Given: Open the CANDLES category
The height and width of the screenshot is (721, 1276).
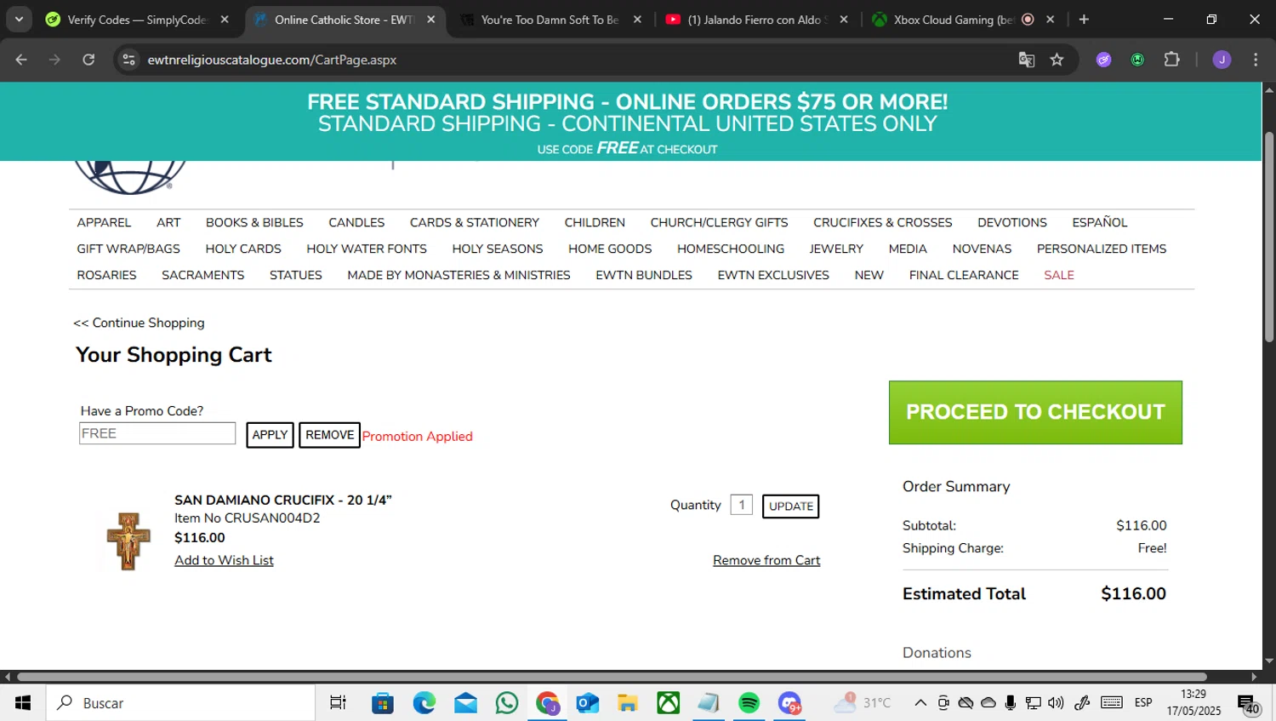Looking at the screenshot, I should click(356, 222).
